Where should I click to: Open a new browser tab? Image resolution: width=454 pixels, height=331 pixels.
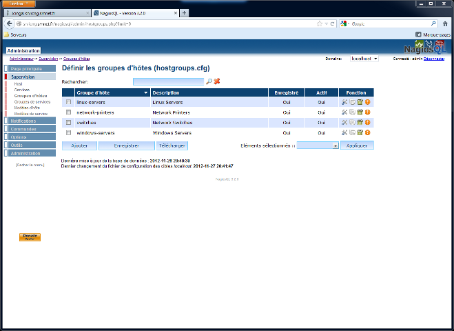coord(184,12)
